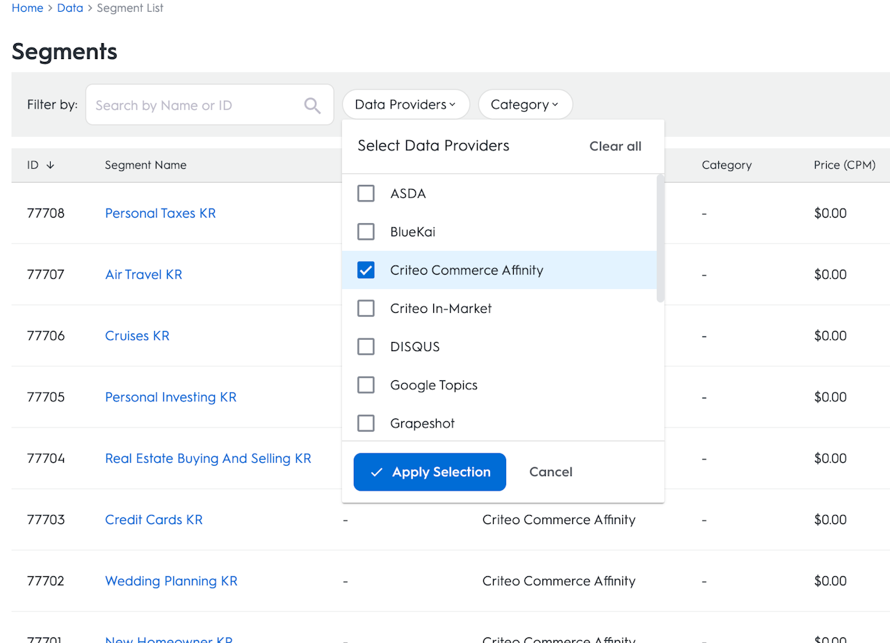Collapse the Data Providers dropdown
Viewport: 890px width, 643px height.
tap(405, 105)
